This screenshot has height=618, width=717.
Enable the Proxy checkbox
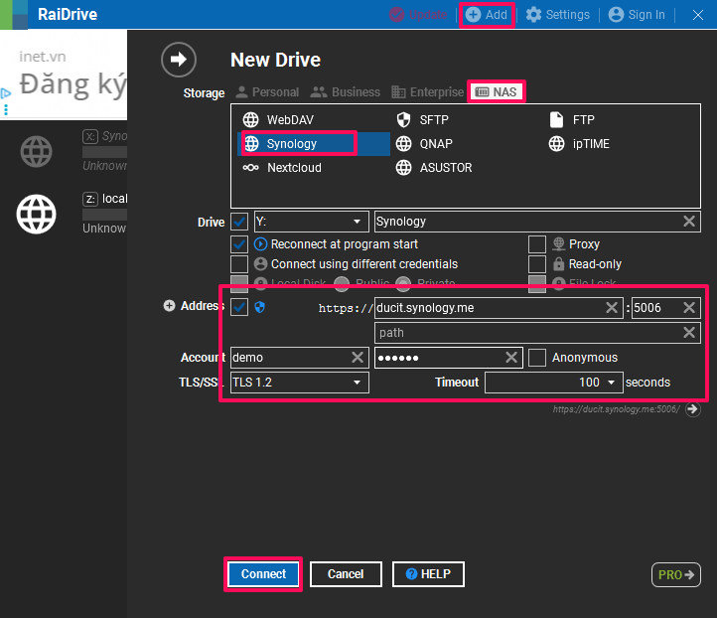(x=537, y=244)
